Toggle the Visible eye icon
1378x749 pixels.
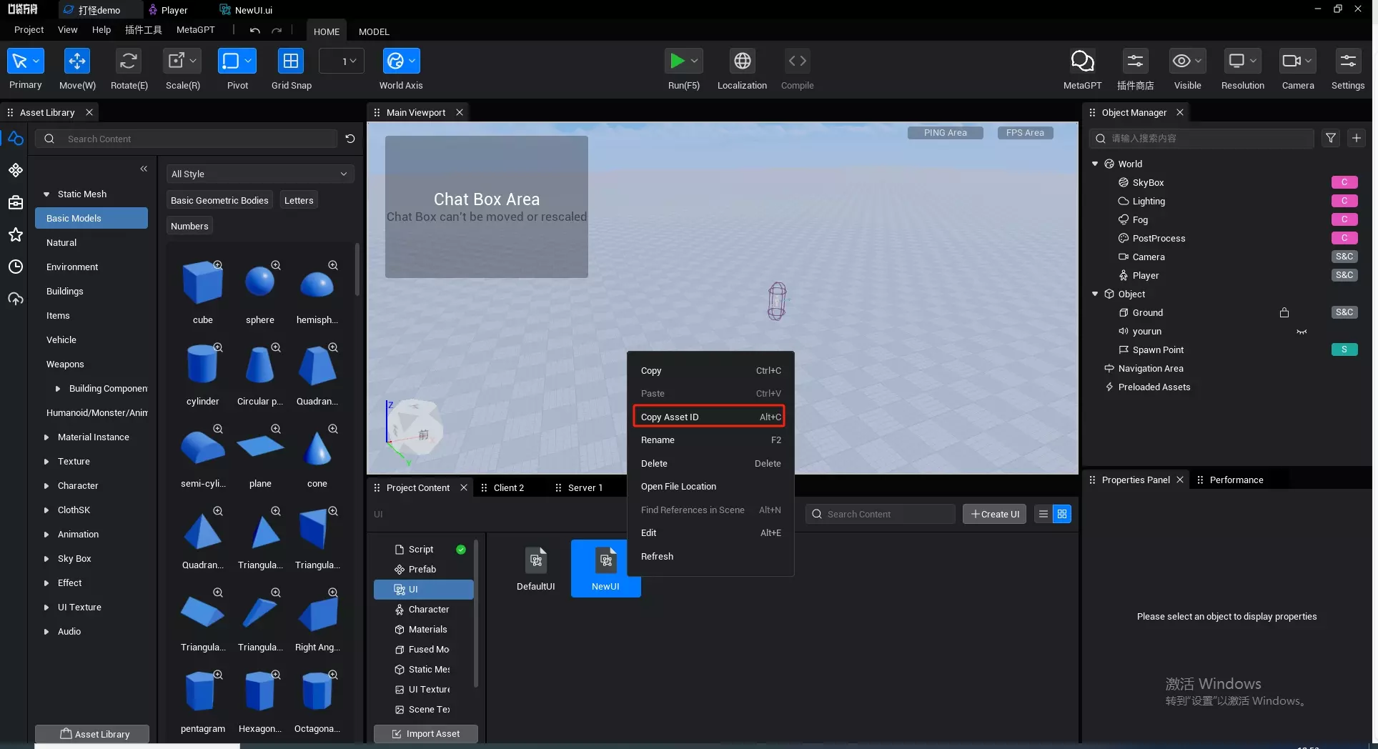click(1181, 61)
